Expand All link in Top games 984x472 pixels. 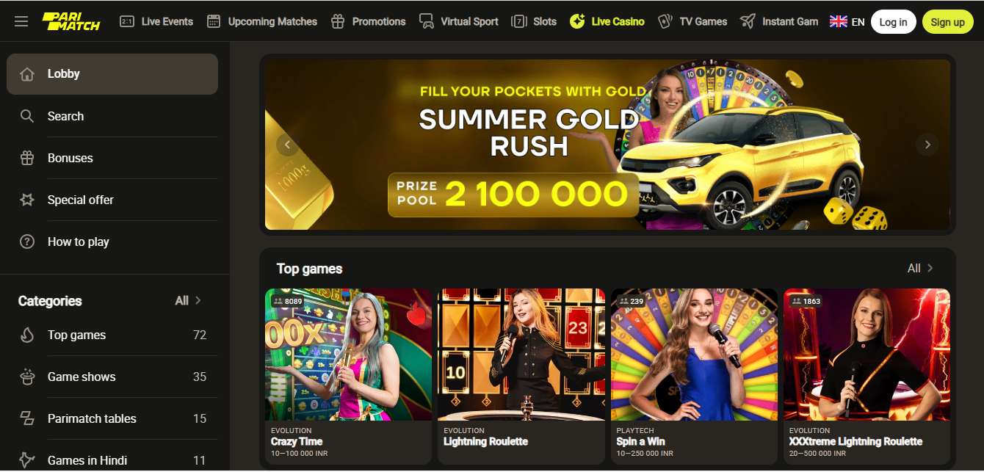click(921, 268)
